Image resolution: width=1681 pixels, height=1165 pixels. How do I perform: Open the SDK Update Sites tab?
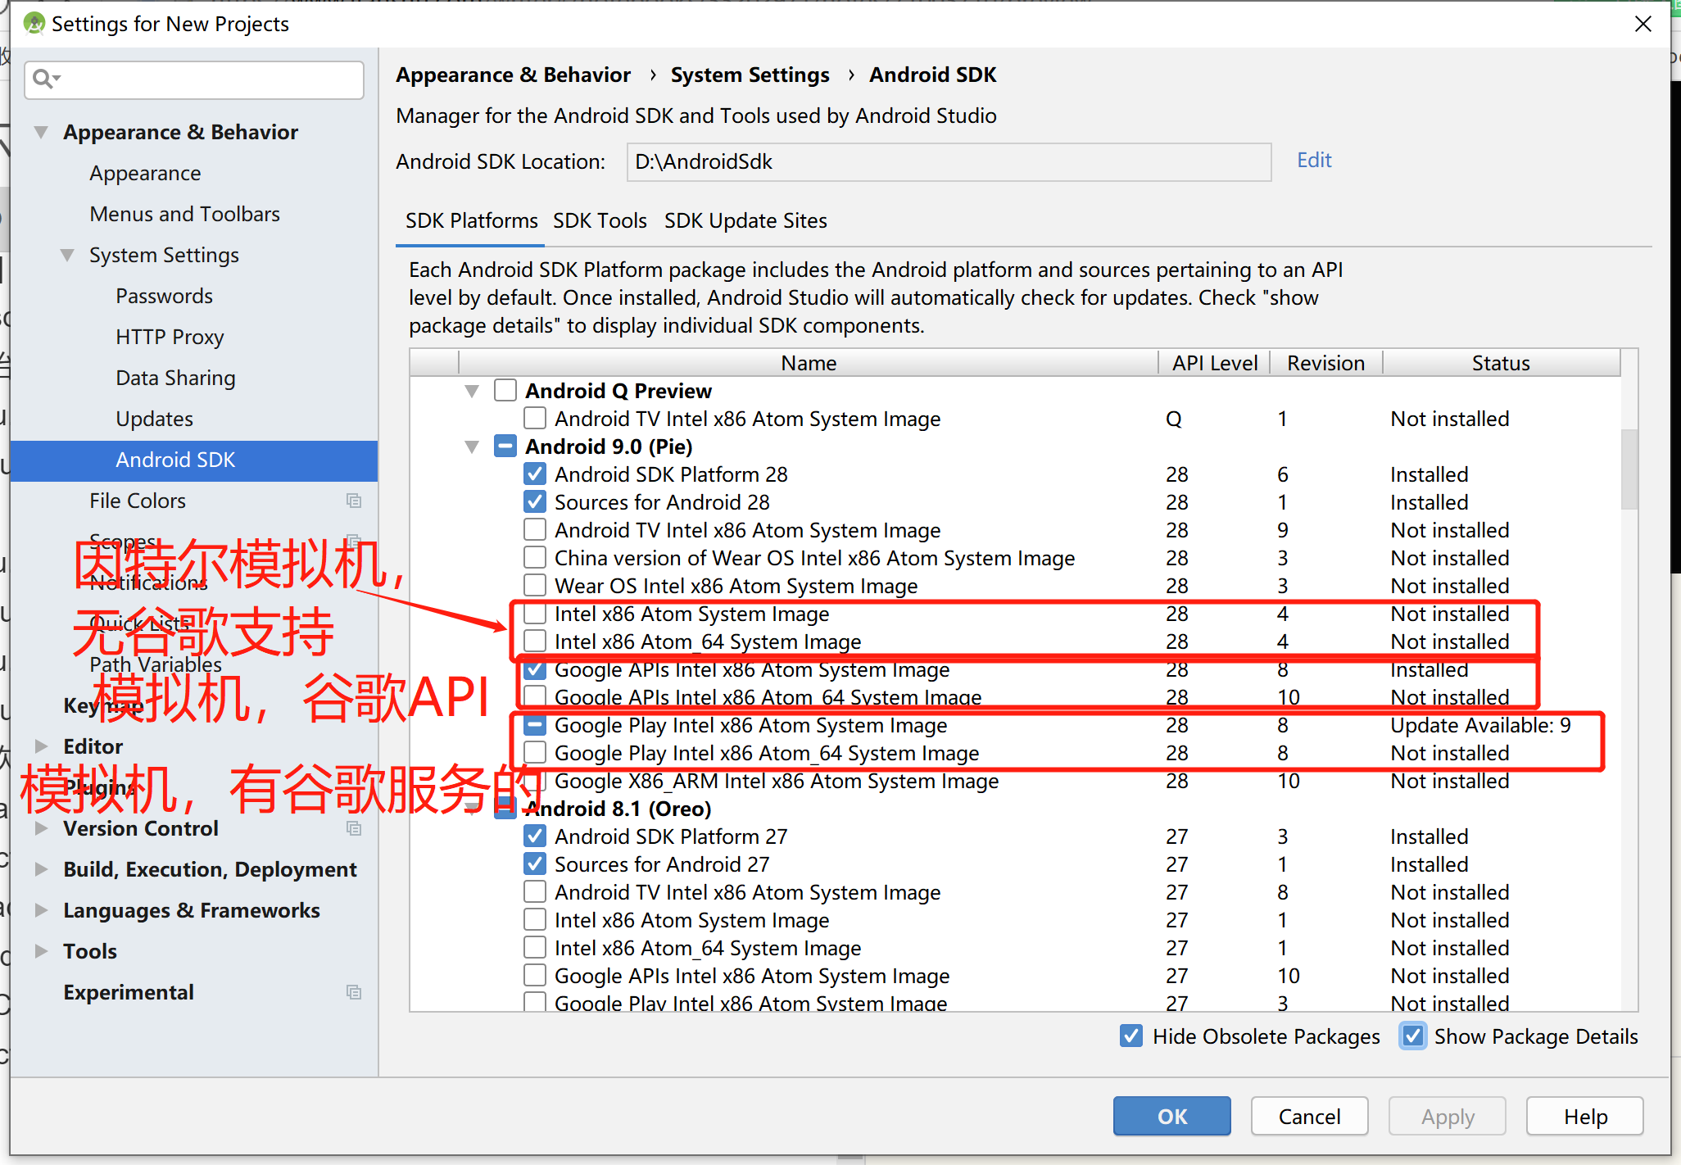[x=745, y=220]
